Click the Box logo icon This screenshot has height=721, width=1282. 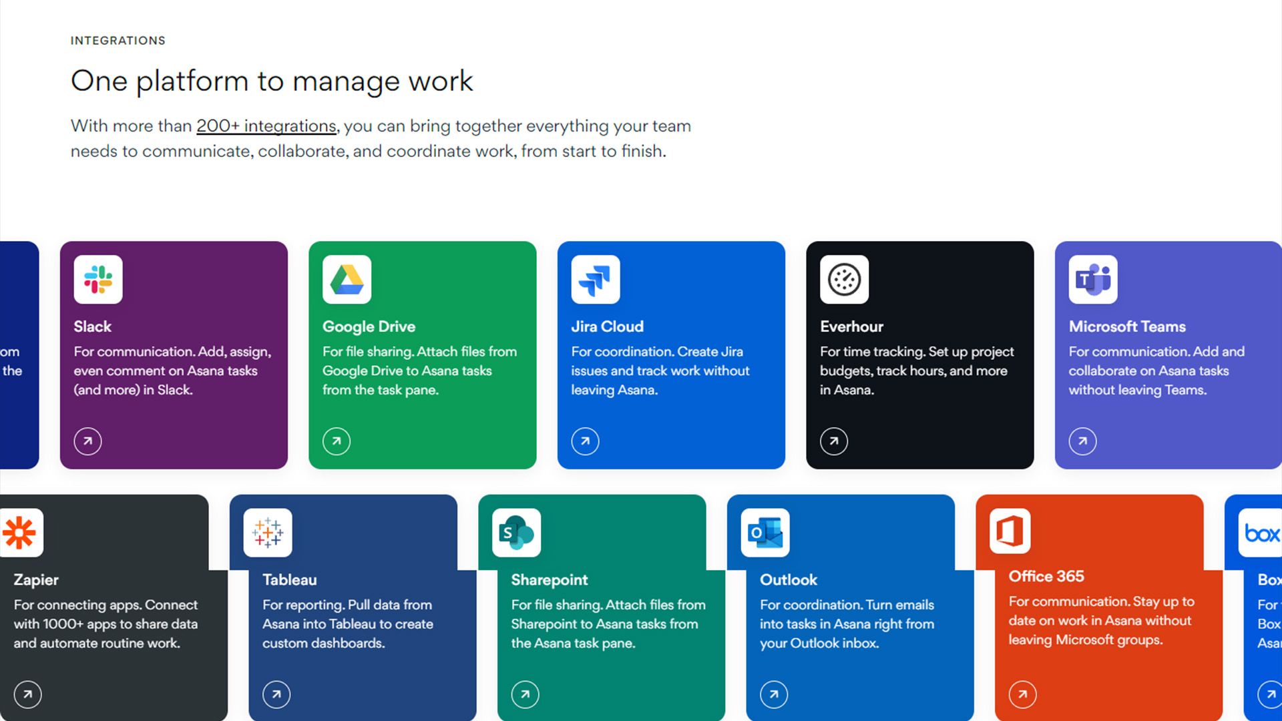[1261, 533]
